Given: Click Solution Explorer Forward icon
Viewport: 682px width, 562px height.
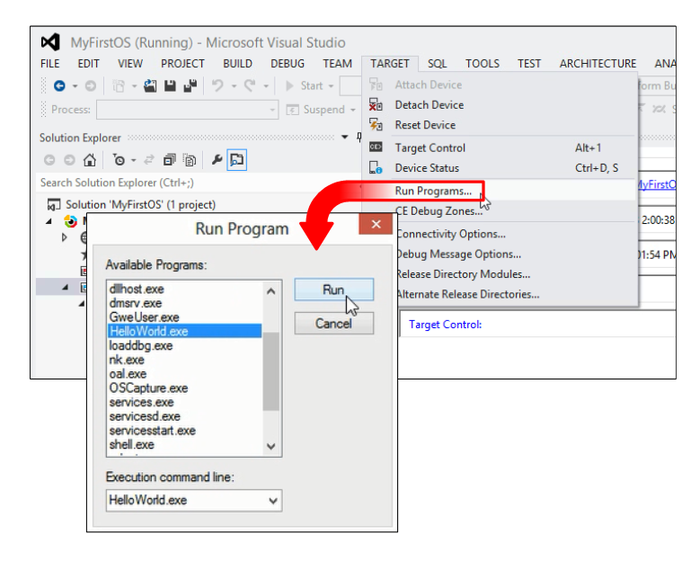Looking at the screenshot, I should point(69,160).
